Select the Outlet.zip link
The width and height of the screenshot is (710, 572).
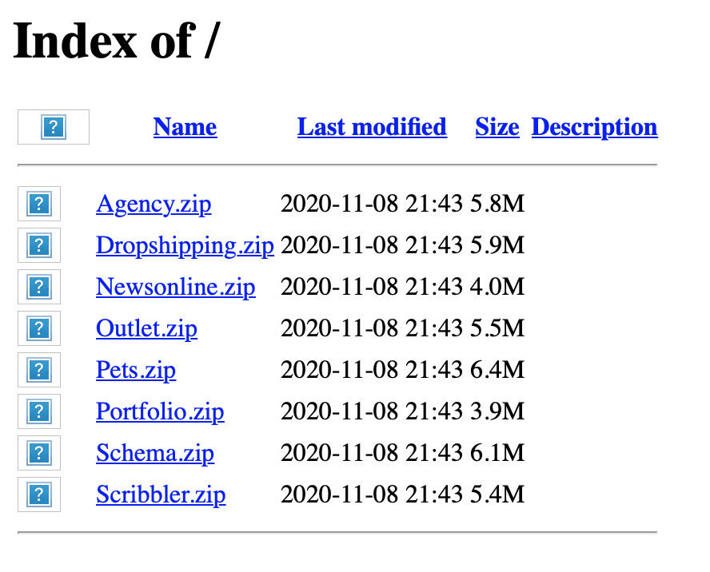[146, 328]
